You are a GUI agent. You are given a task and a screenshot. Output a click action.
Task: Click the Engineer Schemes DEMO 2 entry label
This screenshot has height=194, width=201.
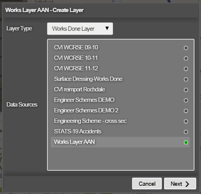coord(86,110)
